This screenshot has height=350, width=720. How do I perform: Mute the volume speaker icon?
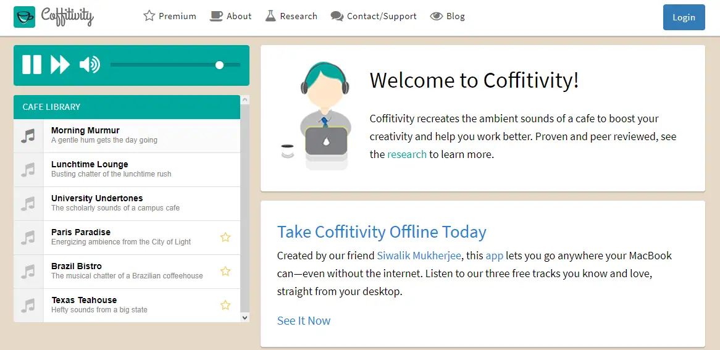[x=90, y=65]
